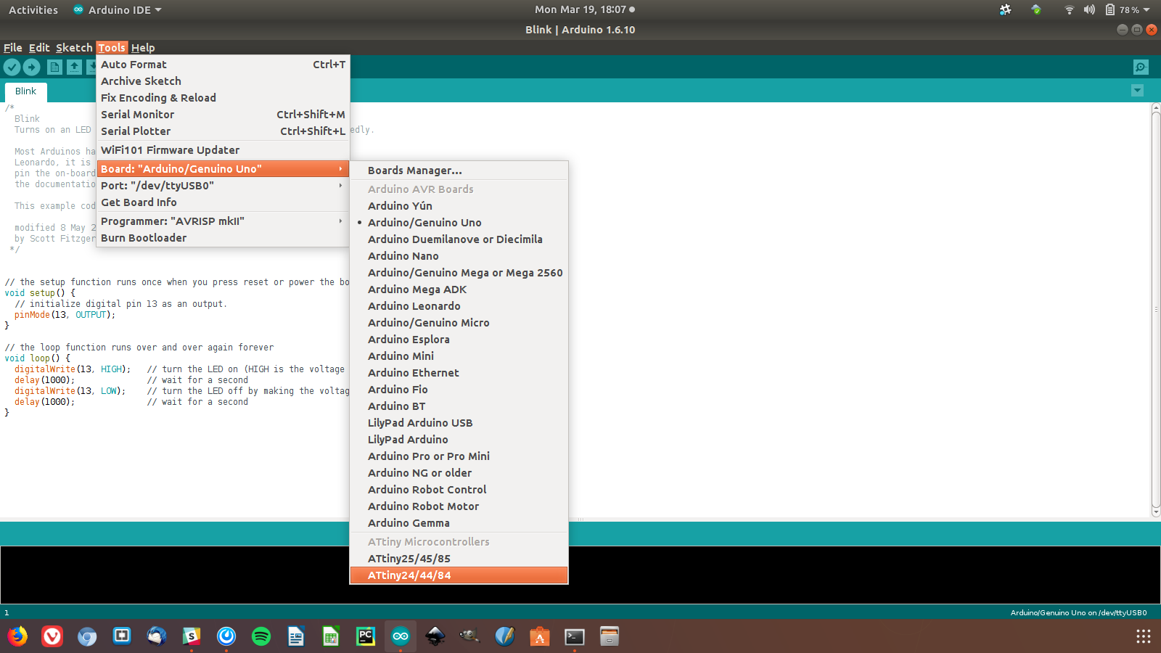Launch WiFi101 Firmware Updater
1161x653 pixels.
(223, 150)
